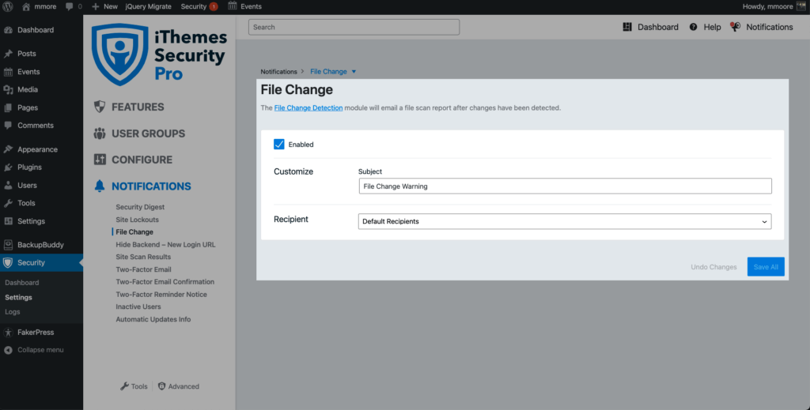The width and height of the screenshot is (810, 410).
Task: Click the user avatar beside Howdy, mmoore
Action: [801, 6]
